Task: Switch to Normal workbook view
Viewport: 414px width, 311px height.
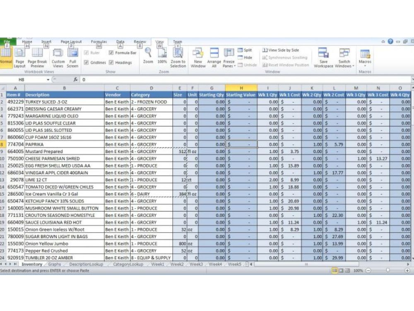Action: (6, 57)
